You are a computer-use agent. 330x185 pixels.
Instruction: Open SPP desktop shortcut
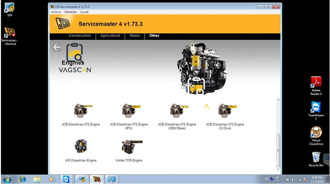pyautogui.click(x=9, y=9)
